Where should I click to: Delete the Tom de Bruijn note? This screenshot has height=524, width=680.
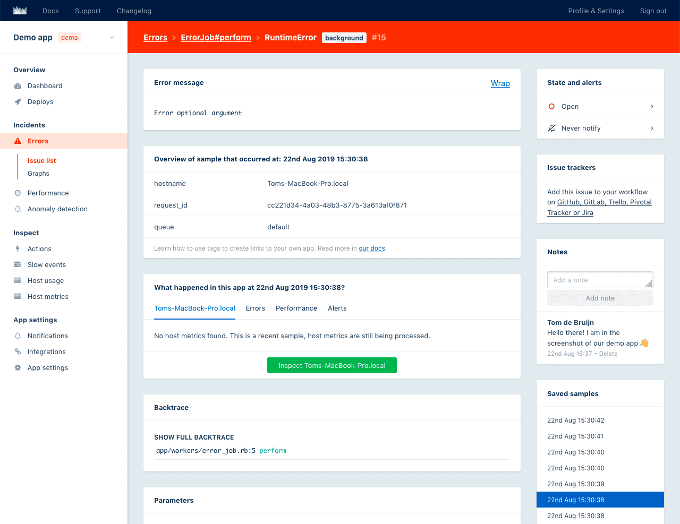[608, 354]
